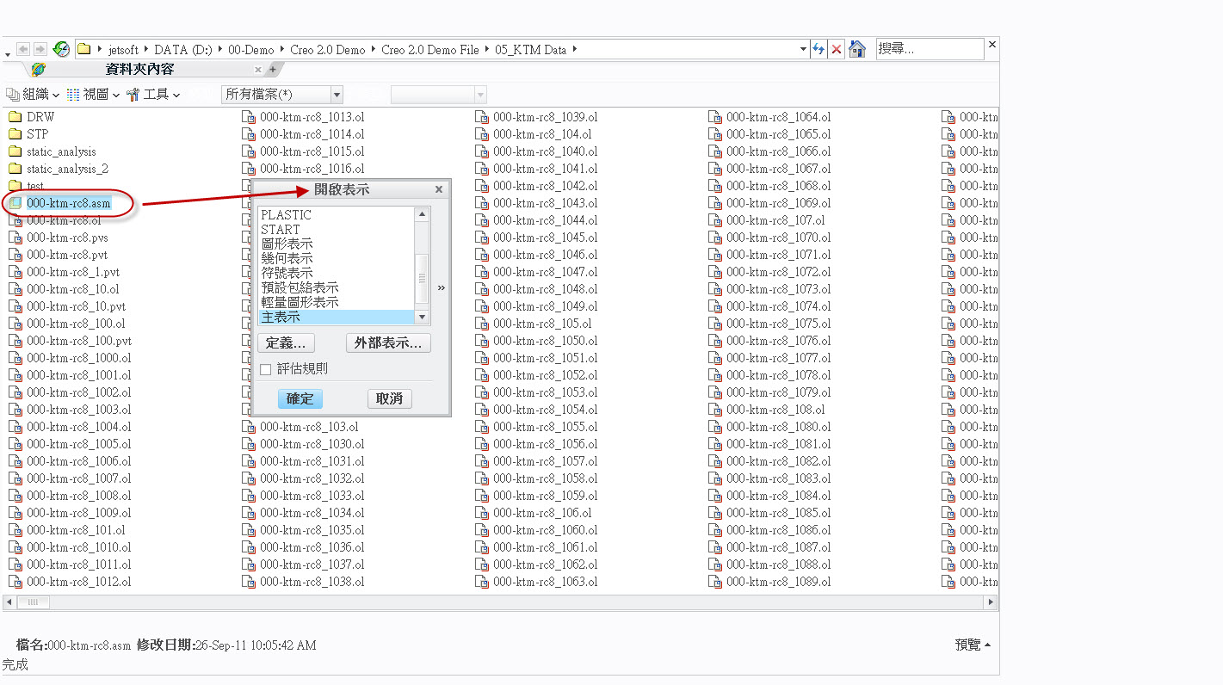Open the static_analysis_2 folder
The image size is (1223, 685).
click(67, 169)
